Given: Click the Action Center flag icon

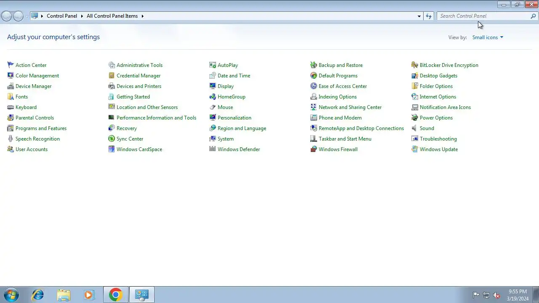Looking at the screenshot, I should (x=11, y=65).
